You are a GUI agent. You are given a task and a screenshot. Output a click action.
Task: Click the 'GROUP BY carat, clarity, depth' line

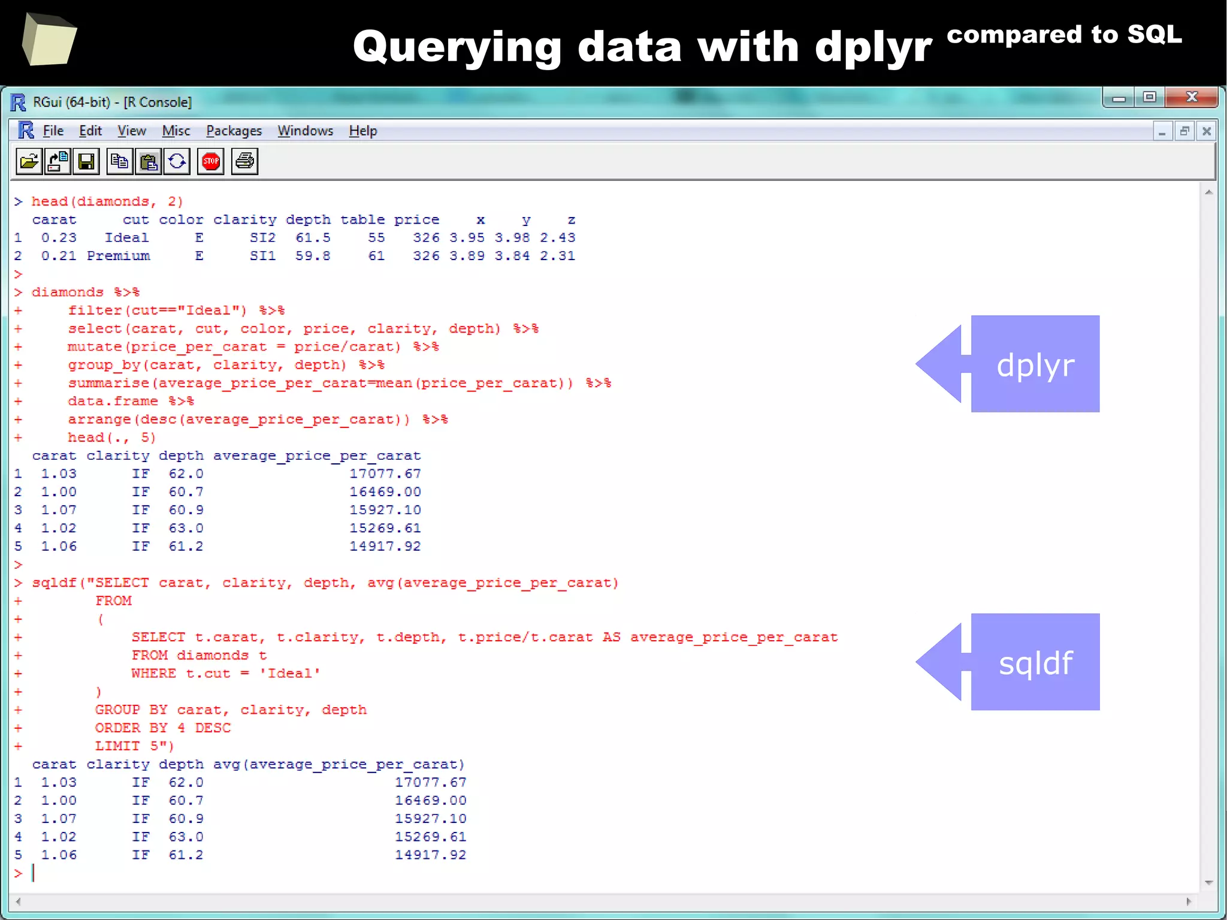(x=231, y=710)
